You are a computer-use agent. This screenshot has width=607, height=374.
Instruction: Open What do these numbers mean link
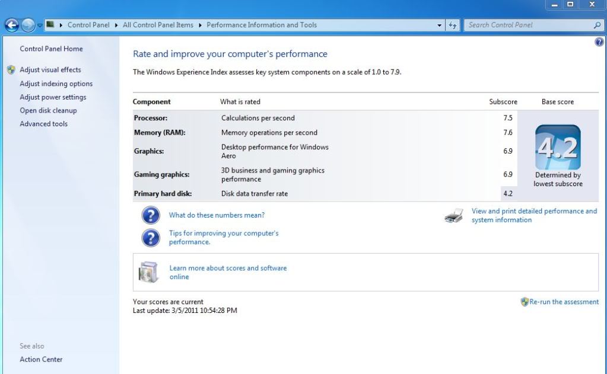pos(217,215)
